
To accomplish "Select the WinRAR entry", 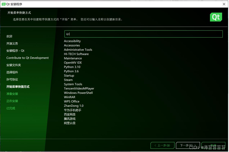I will pos(70,97).
